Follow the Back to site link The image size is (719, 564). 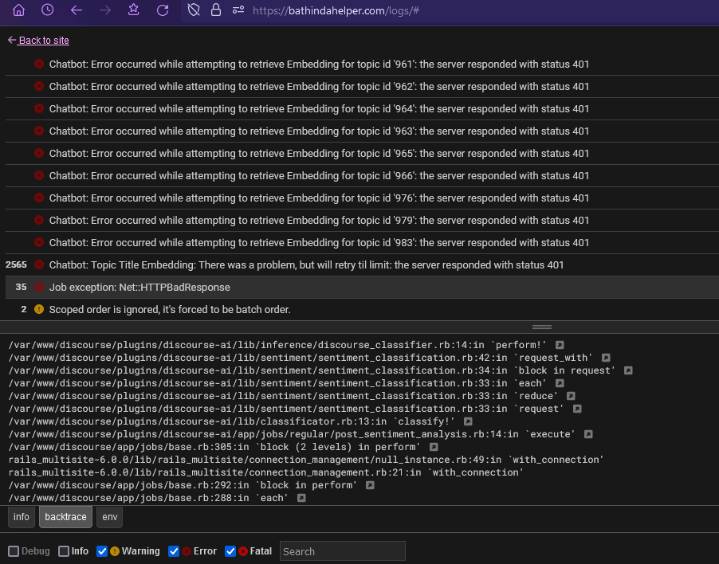38,41
